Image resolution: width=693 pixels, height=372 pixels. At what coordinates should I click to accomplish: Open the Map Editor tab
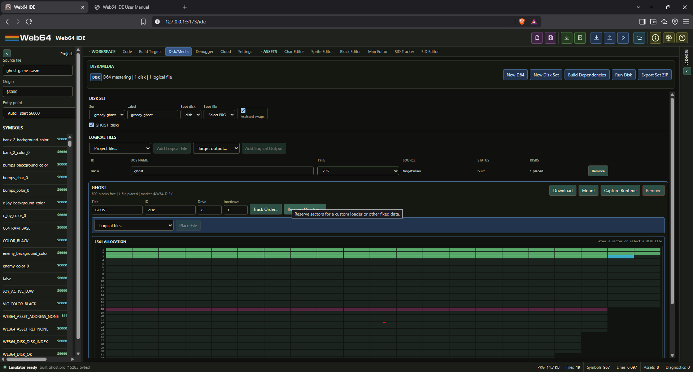tap(378, 52)
